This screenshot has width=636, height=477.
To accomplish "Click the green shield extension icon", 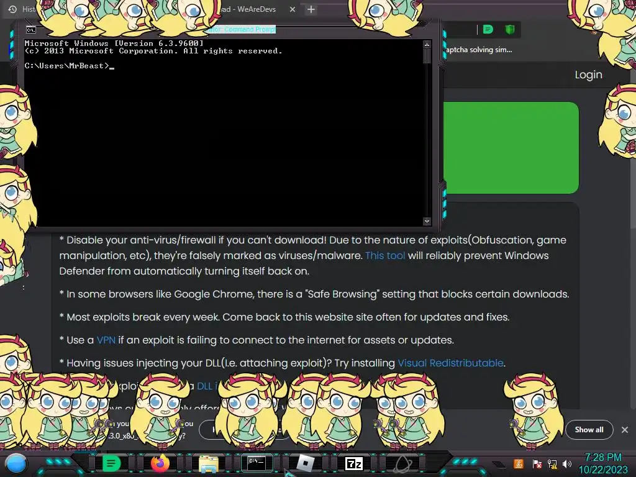I will pos(510,29).
